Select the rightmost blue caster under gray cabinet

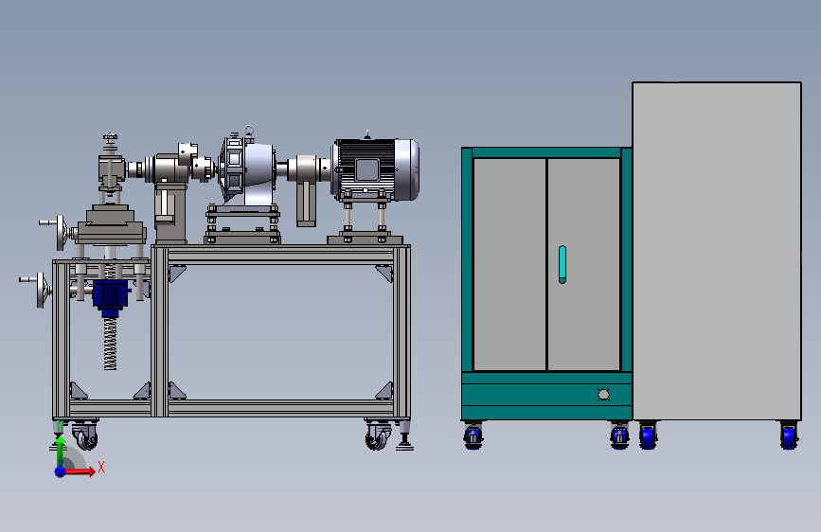click(x=789, y=435)
